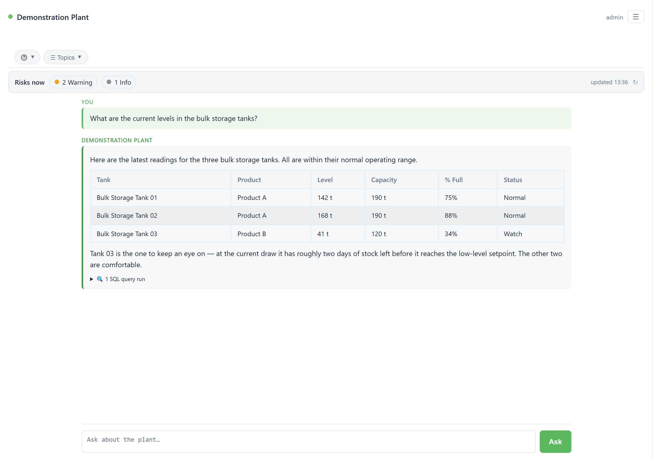The image size is (653, 459).
Task: Expand the 1 SQL query run details
Action: pyautogui.click(x=117, y=279)
